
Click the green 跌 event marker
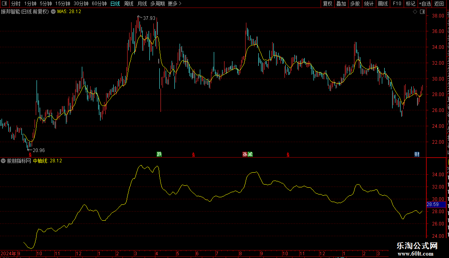[x=159, y=154]
